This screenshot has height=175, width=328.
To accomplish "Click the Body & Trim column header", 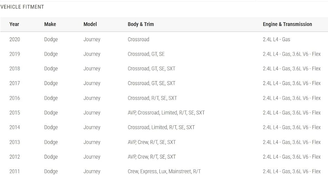I will (141, 24).
